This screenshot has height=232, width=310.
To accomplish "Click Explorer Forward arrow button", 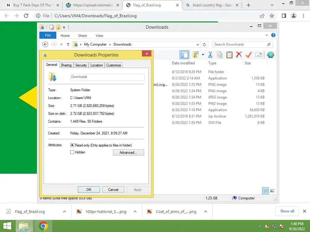I will (54, 44).
